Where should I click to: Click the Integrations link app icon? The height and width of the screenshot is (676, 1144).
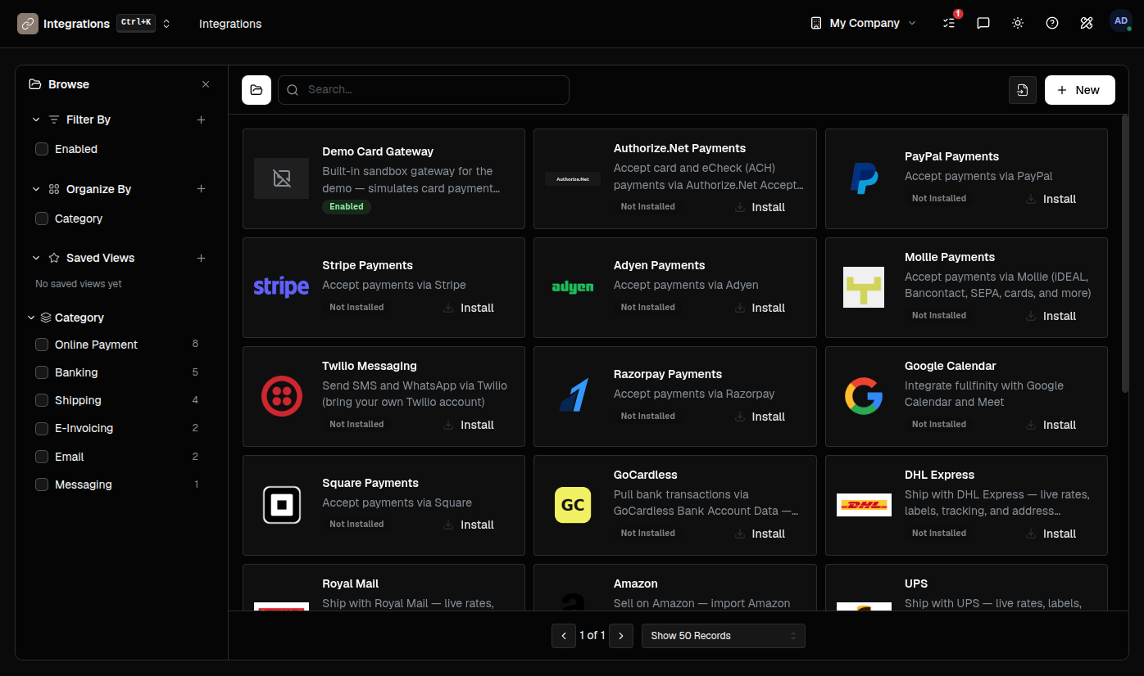click(x=28, y=24)
